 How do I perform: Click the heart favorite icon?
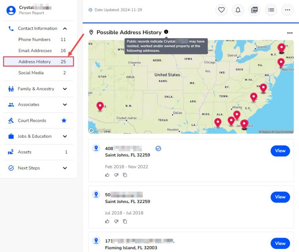pyautogui.click(x=222, y=10)
